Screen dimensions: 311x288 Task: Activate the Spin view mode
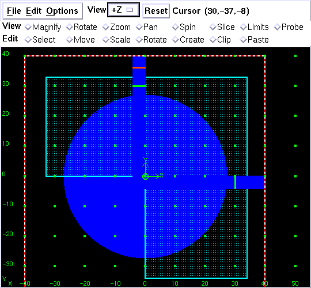(x=184, y=27)
